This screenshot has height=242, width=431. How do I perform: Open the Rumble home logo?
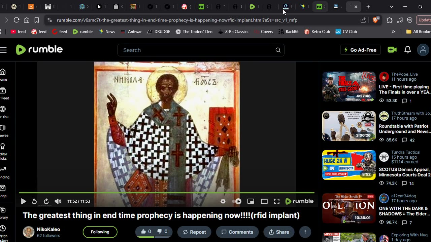point(39,50)
